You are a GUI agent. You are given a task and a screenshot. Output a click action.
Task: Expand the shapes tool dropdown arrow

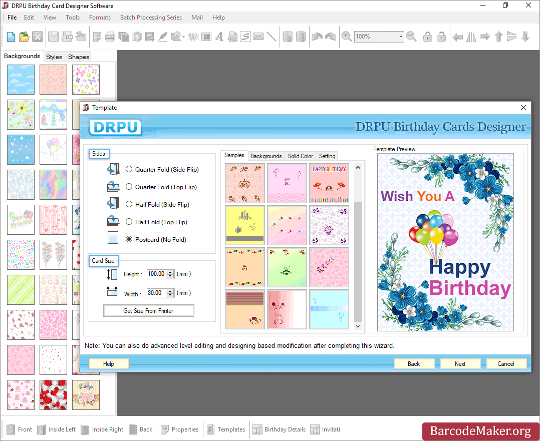[183, 37]
